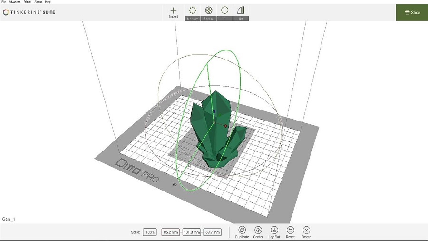Click the red axis handle on the gem
The image size is (428, 241).
[x=225, y=126]
